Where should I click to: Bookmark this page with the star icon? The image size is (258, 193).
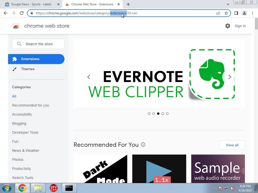click(226, 13)
